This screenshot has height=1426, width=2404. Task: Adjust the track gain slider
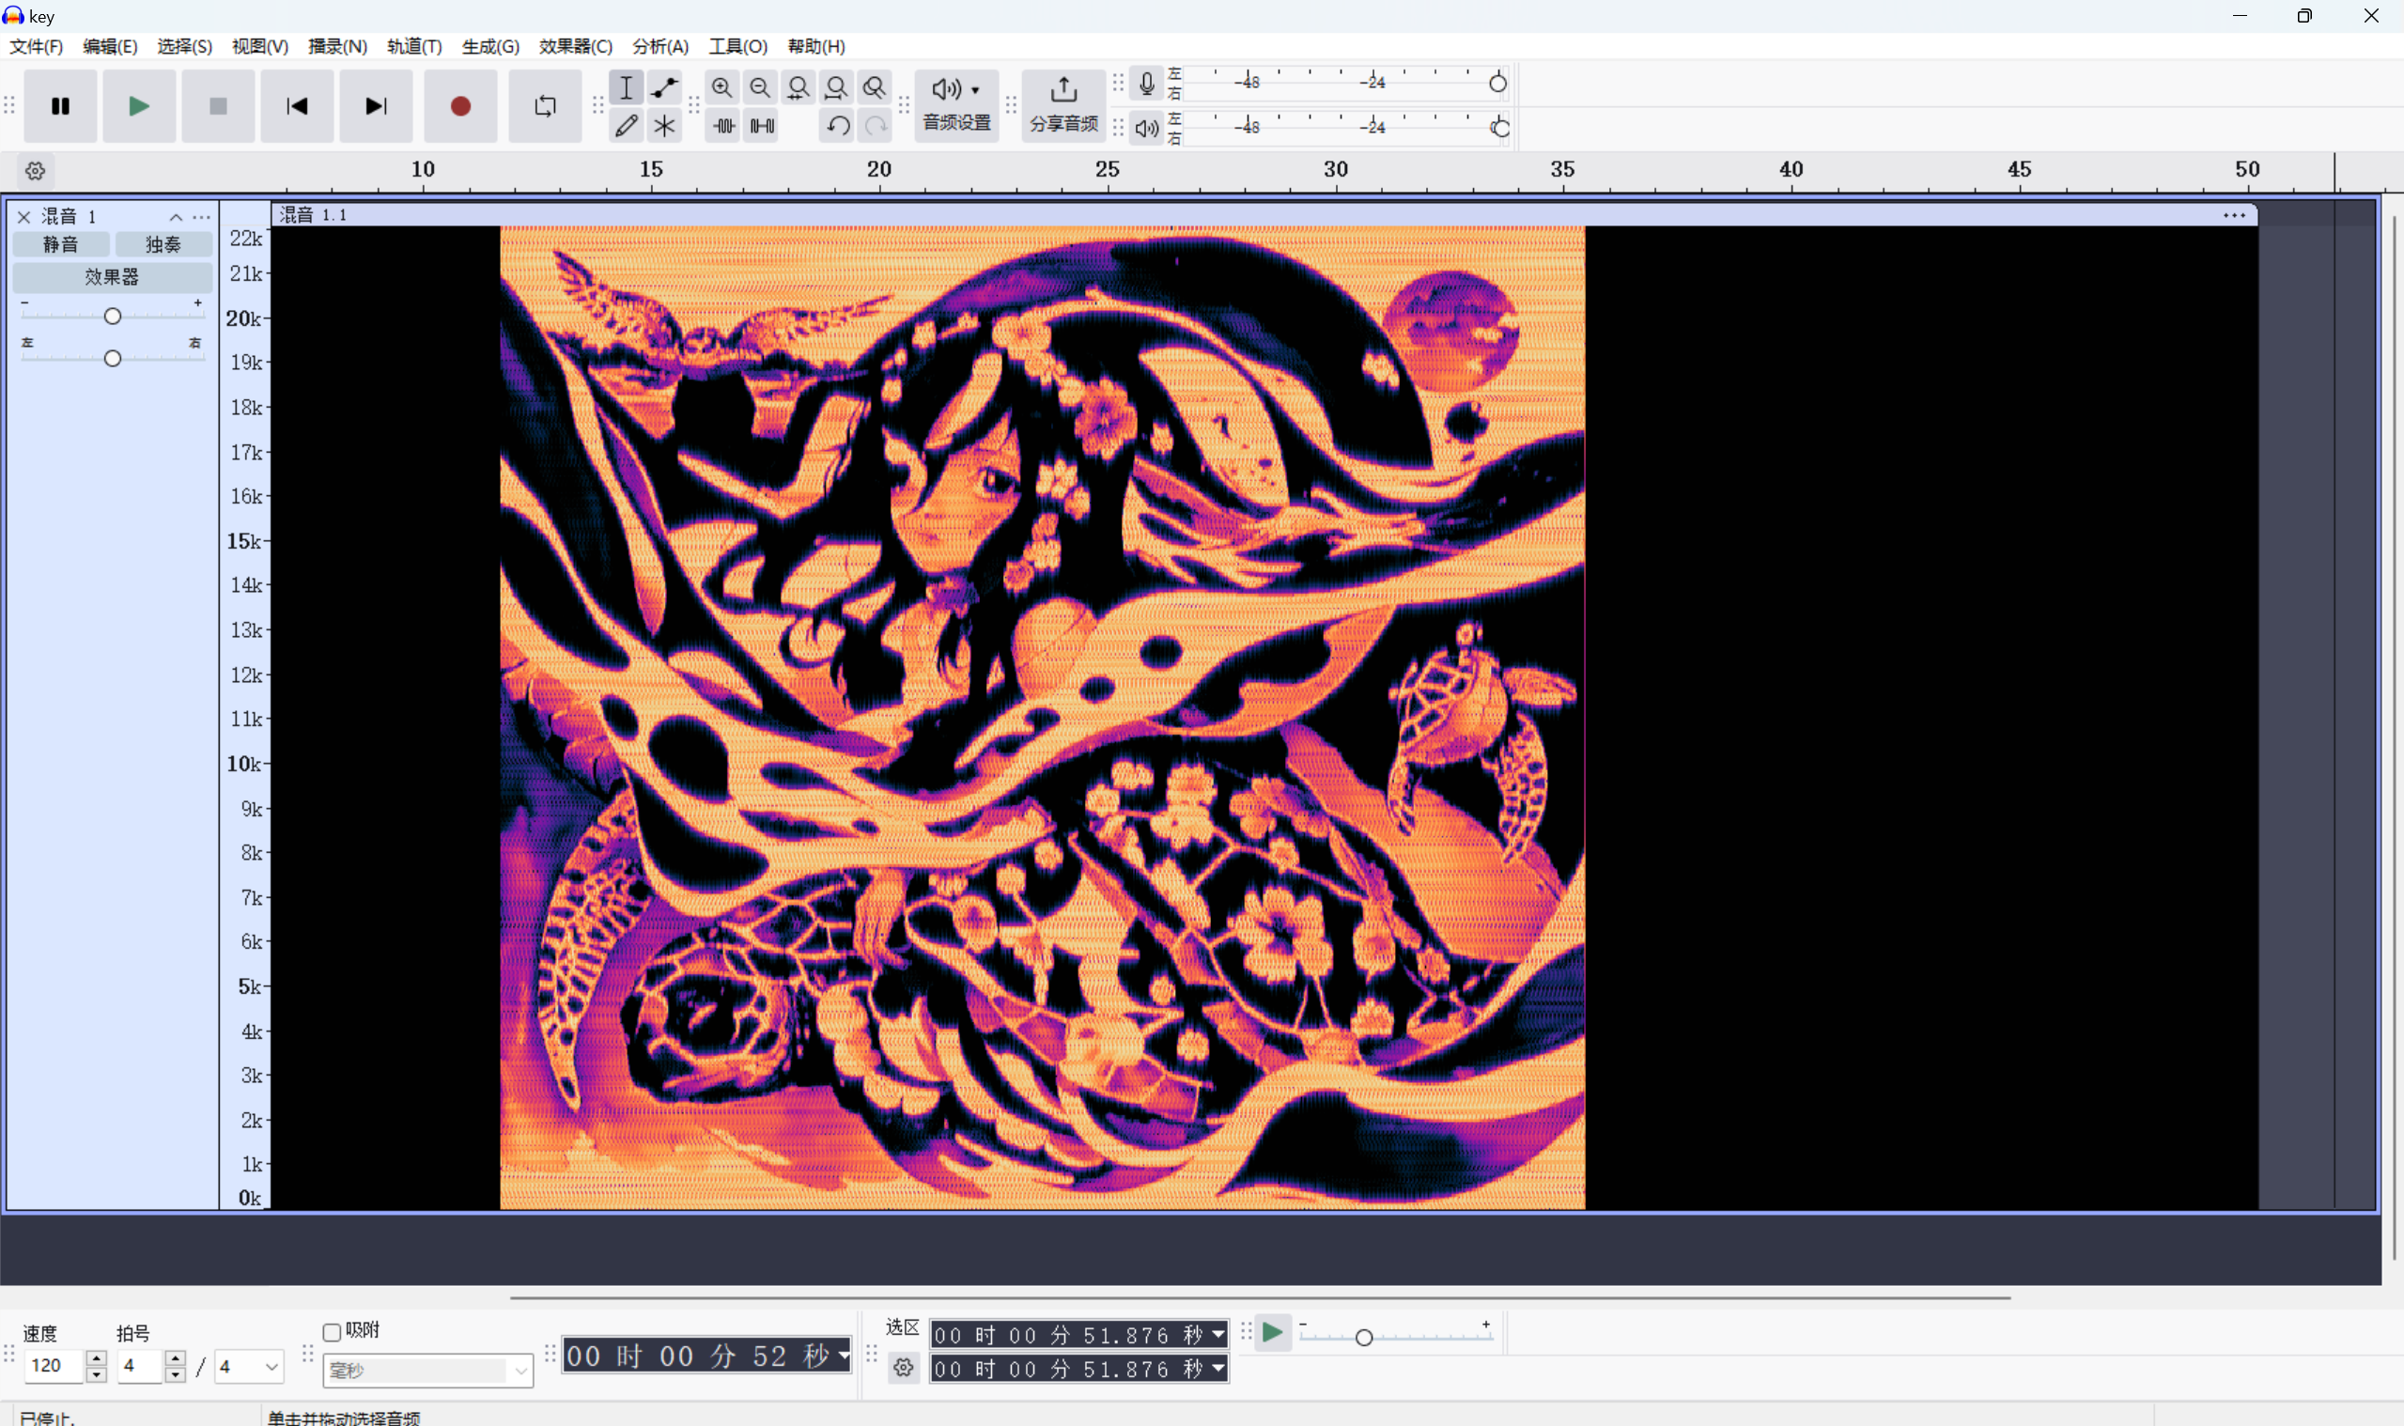113,317
